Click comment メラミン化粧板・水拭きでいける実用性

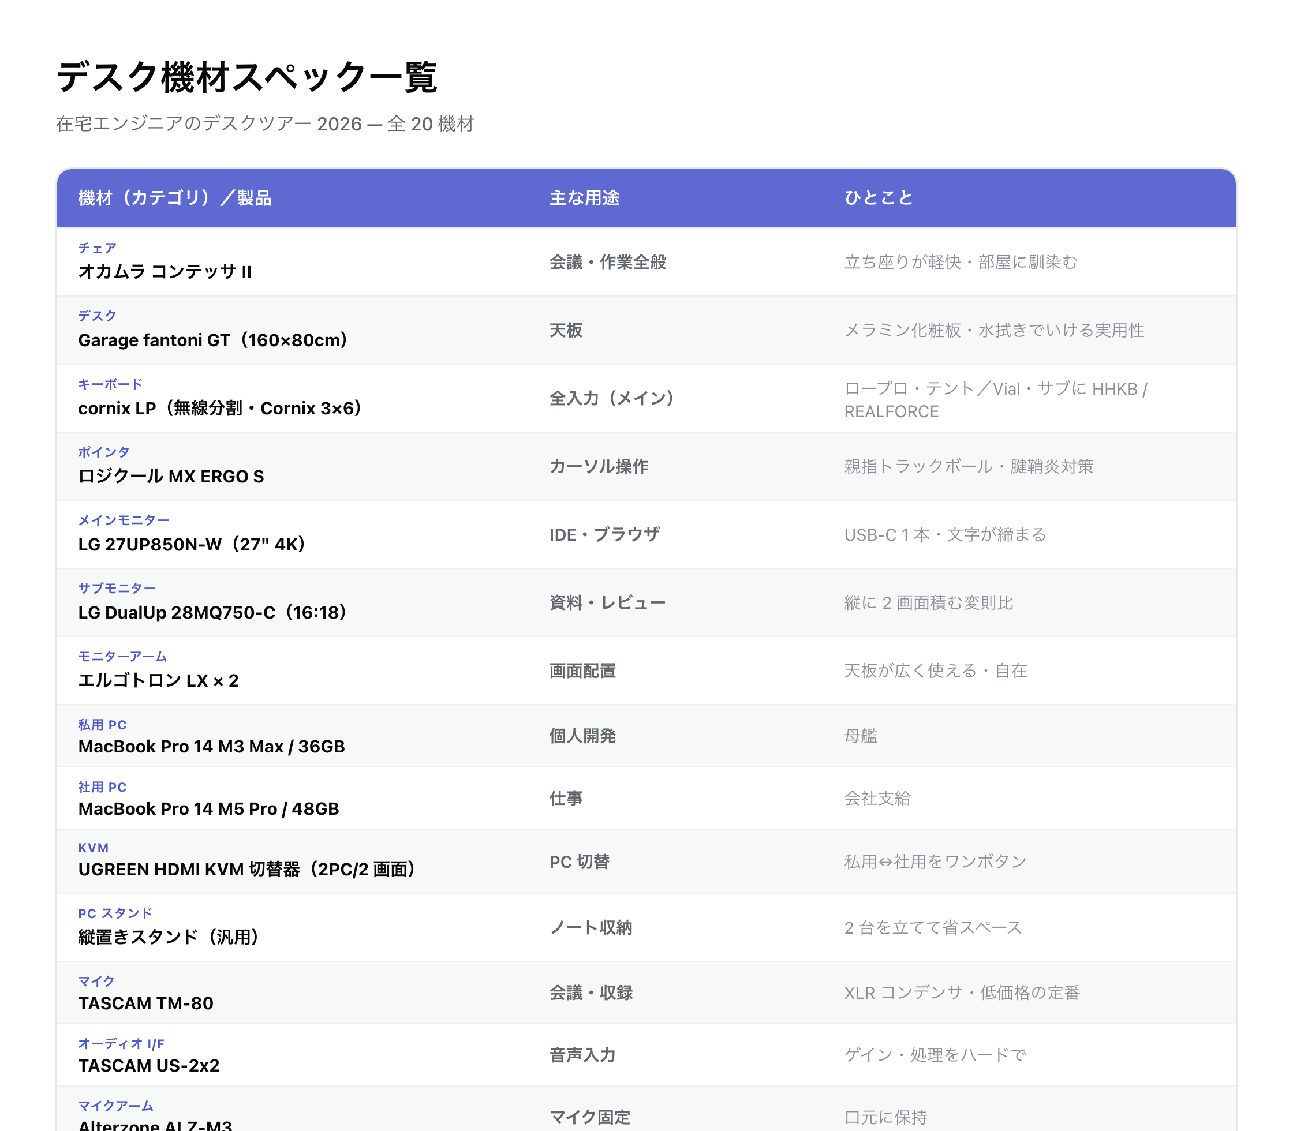click(994, 330)
